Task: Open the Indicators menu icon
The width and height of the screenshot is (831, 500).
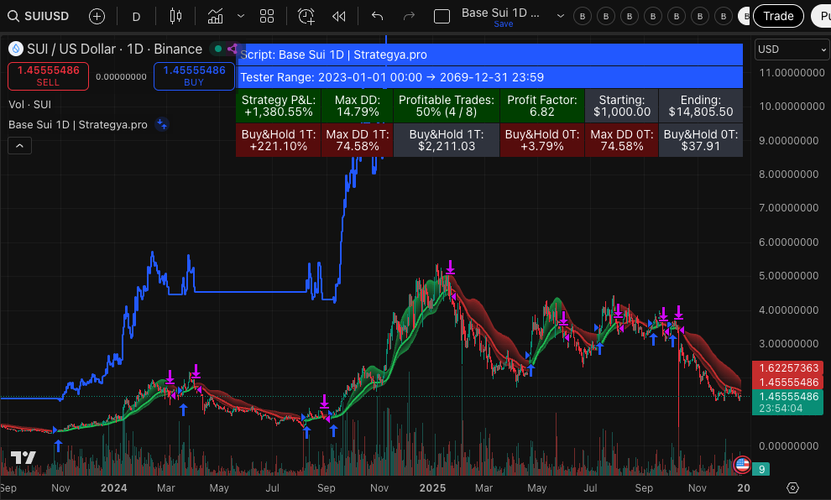Action: [x=215, y=17]
